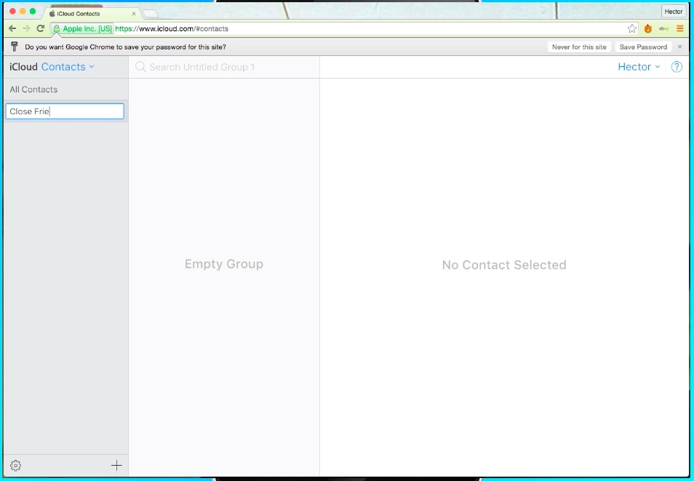694x481 pixels.
Task: Dismiss the save password bar
Action: [x=680, y=47]
